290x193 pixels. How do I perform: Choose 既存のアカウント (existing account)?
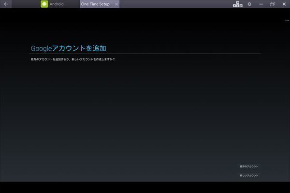click(249, 166)
